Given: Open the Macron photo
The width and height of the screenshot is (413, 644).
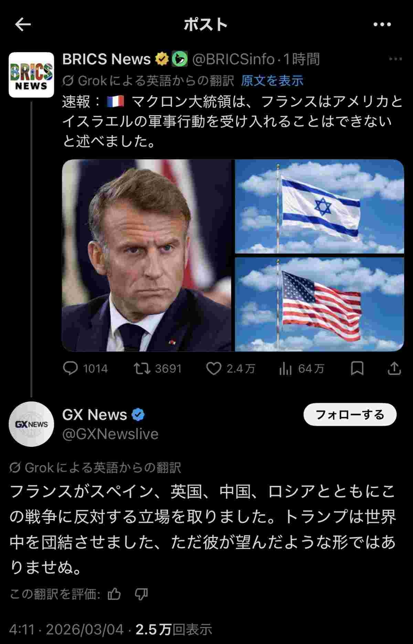Looking at the screenshot, I should (x=148, y=255).
